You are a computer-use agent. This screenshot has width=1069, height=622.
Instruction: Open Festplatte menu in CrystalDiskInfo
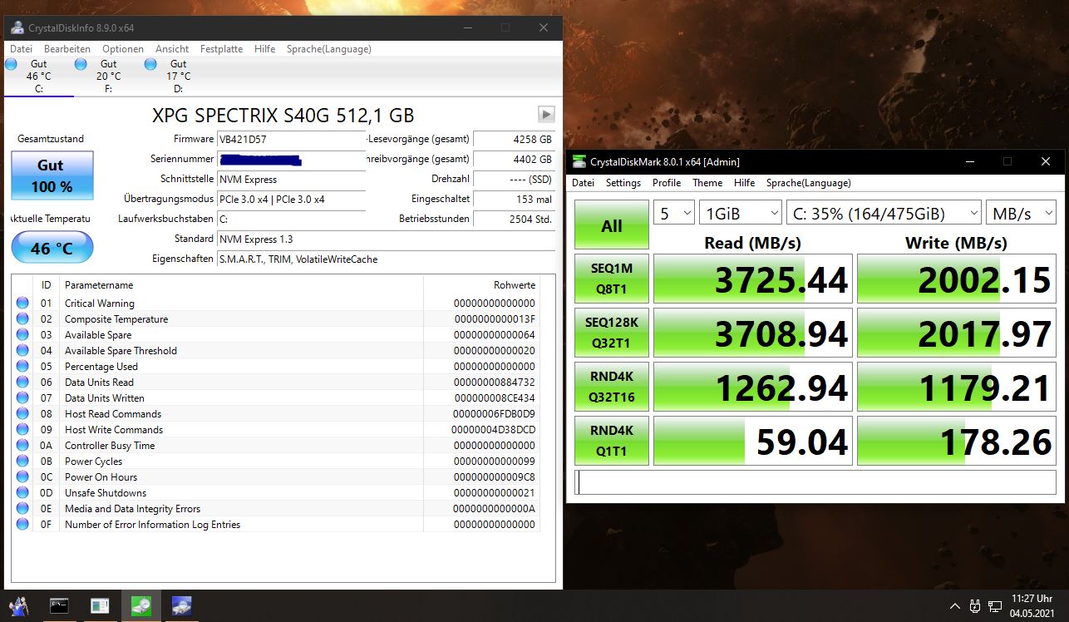(222, 49)
